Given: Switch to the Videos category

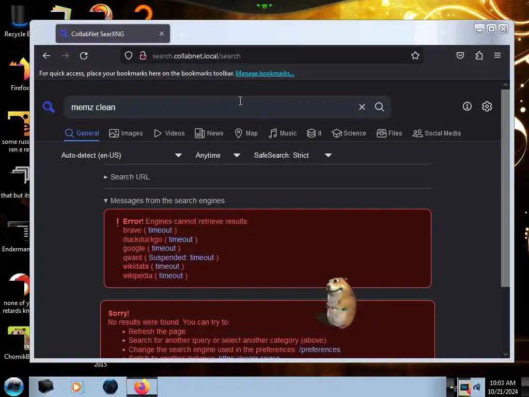Looking at the screenshot, I should (169, 133).
